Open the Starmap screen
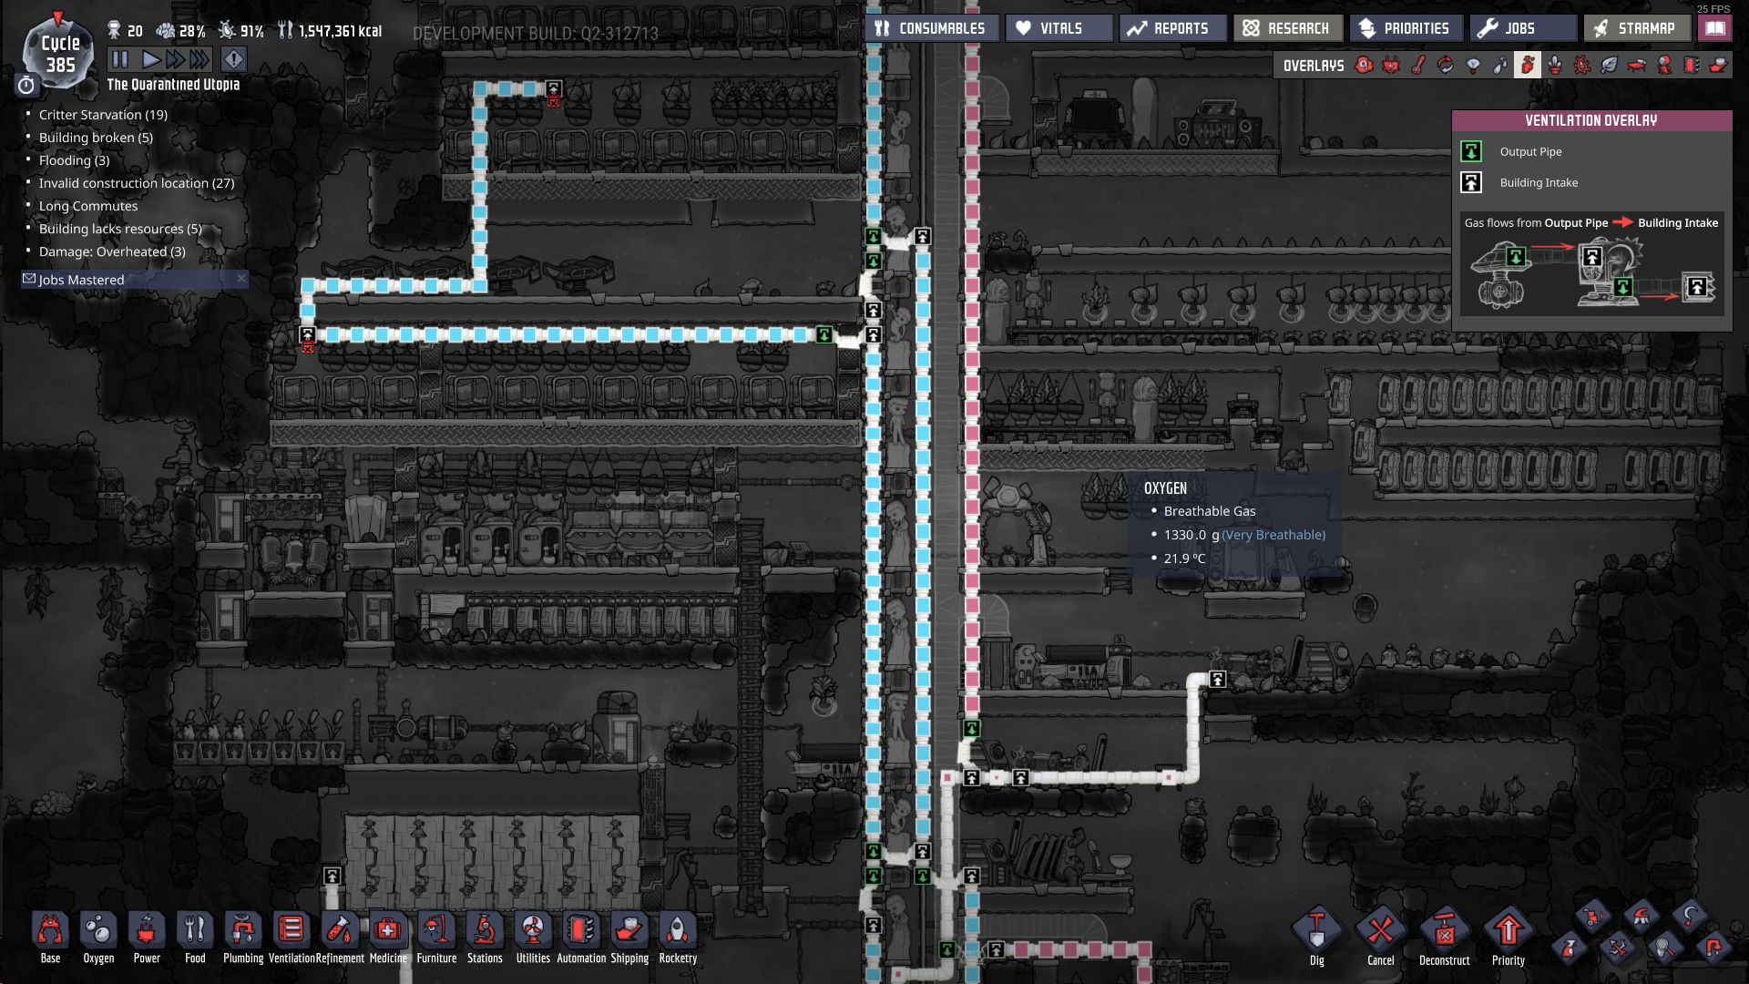This screenshot has height=984, width=1749. 1636,28
